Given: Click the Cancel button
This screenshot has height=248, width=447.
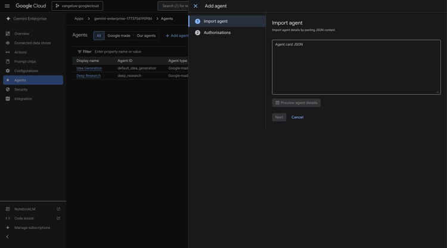Looking at the screenshot, I should tap(297, 117).
